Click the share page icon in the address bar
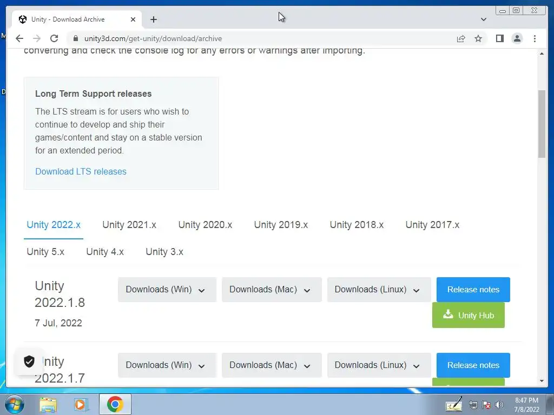The image size is (554, 415). pyautogui.click(x=461, y=38)
